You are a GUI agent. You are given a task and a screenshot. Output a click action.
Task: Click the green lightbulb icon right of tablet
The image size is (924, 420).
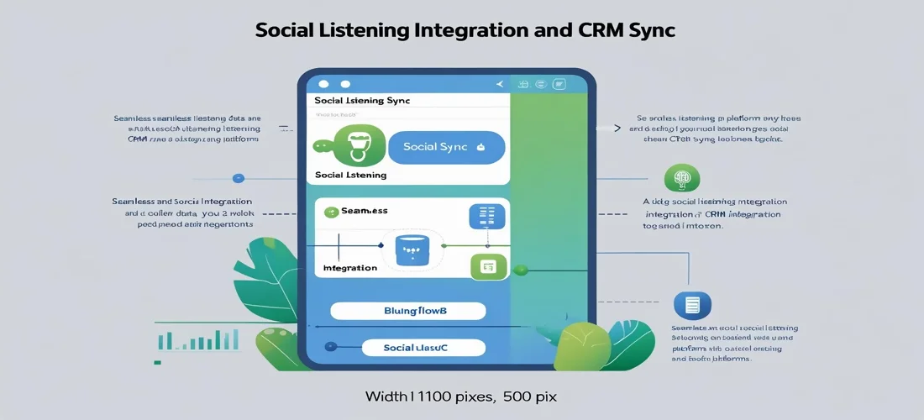click(x=682, y=178)
